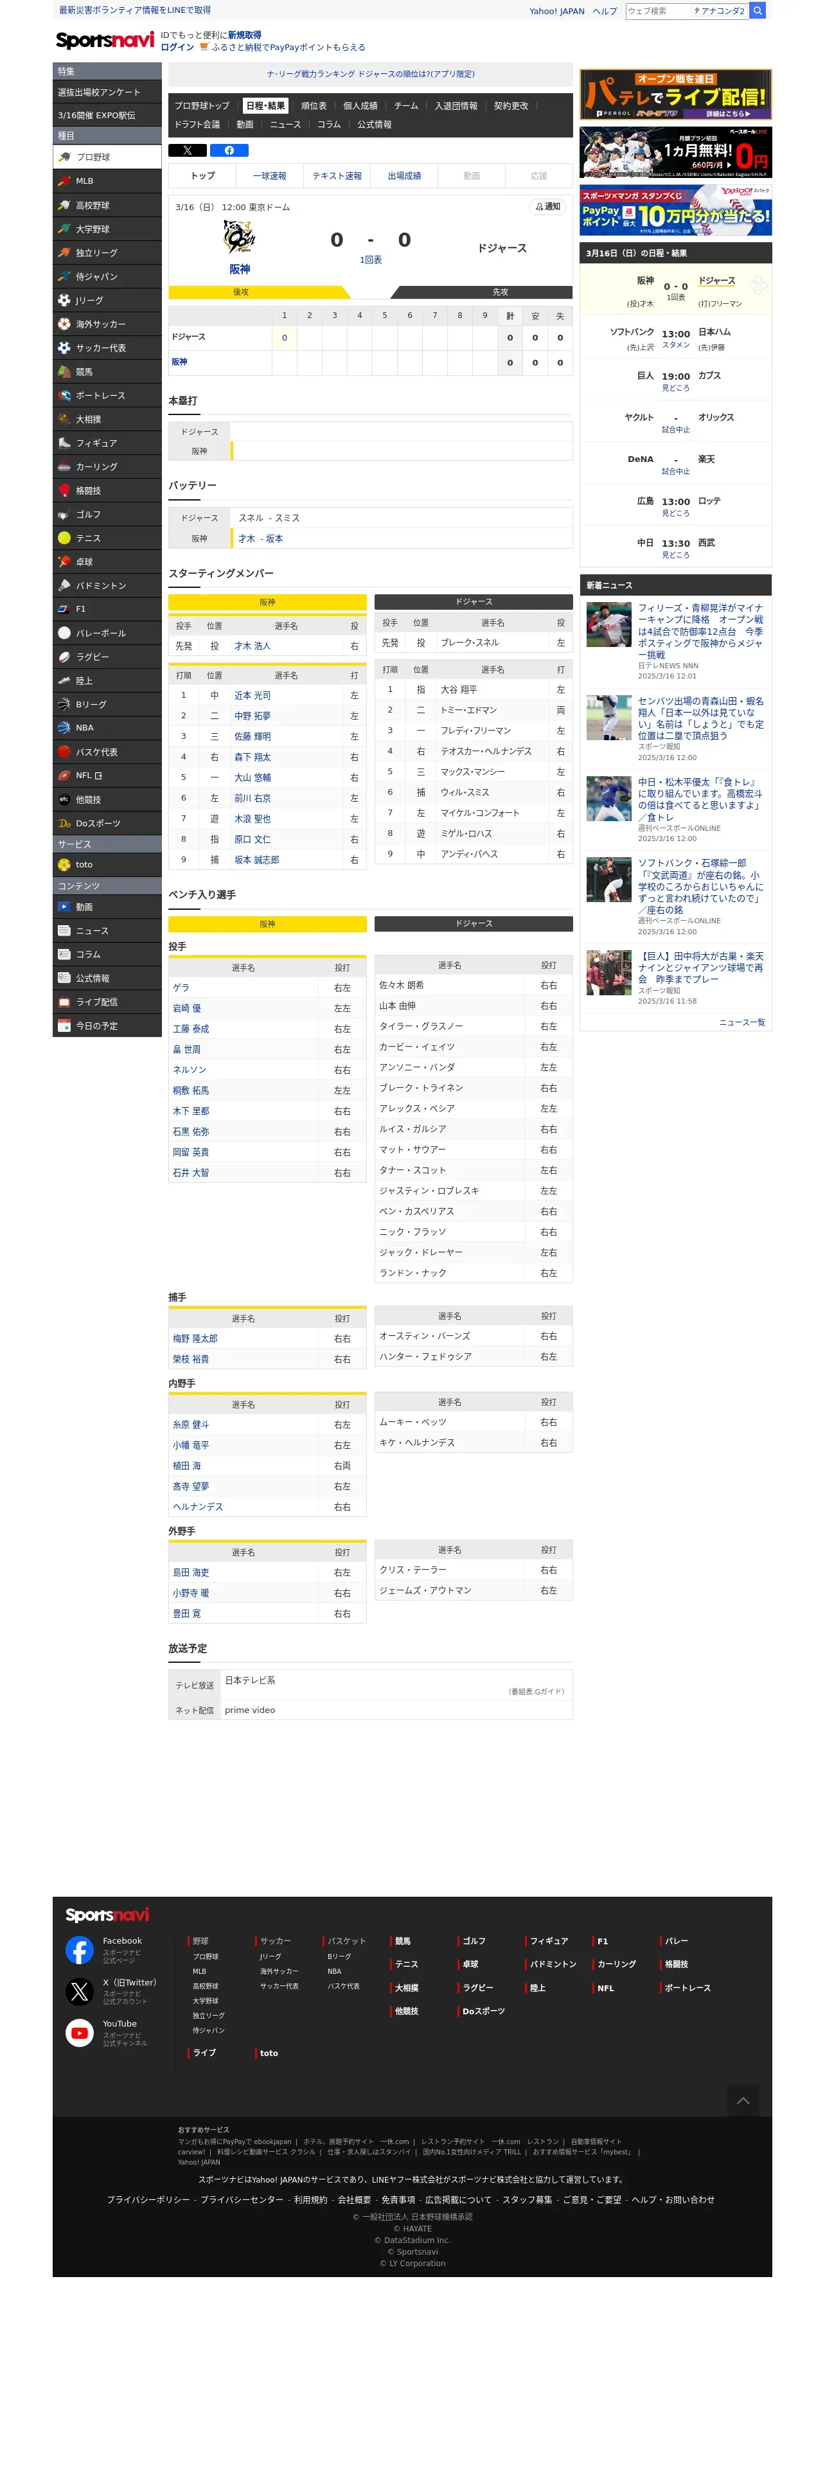
Task: Select ゴルフ sidebar item
Action: tap(107, 514)
